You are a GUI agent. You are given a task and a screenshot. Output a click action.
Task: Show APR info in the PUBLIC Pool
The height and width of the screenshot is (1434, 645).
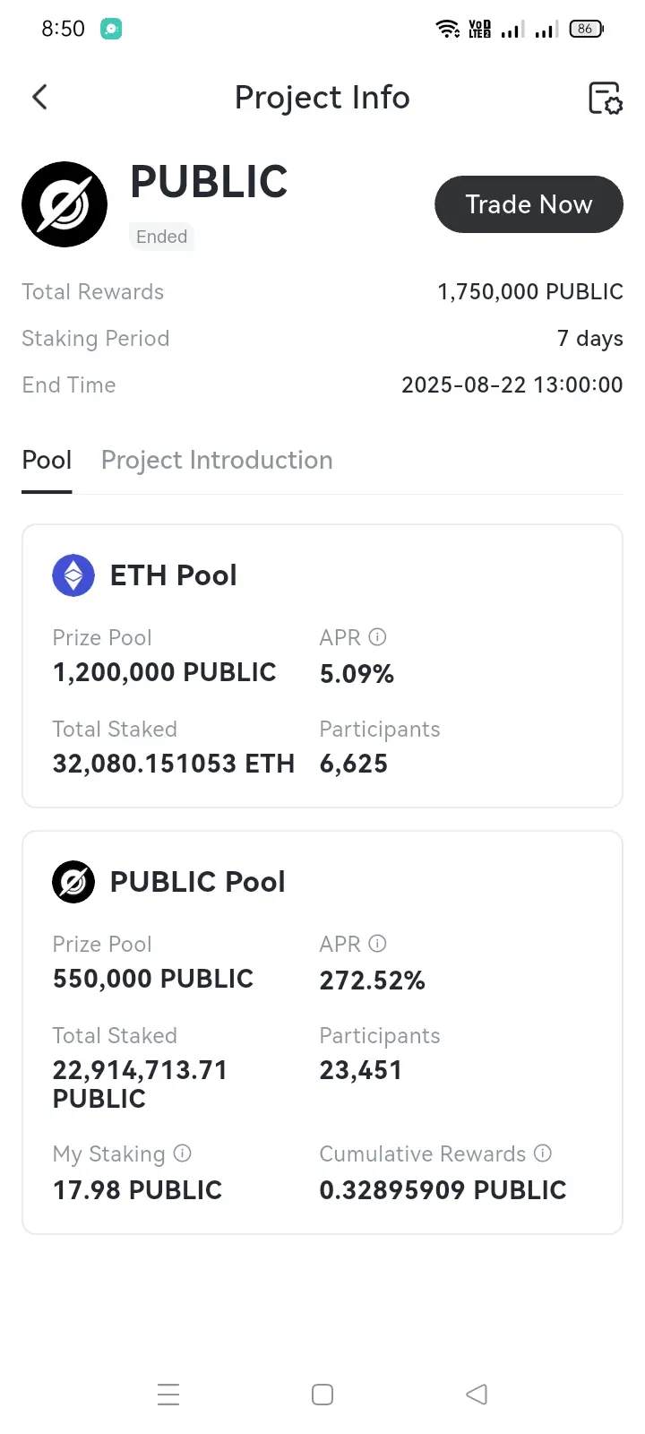point(377,944)
